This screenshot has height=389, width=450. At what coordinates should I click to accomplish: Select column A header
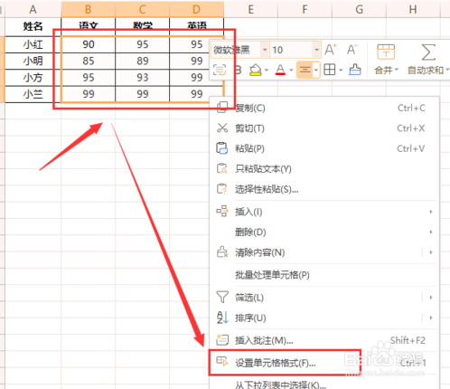[33, 9]
